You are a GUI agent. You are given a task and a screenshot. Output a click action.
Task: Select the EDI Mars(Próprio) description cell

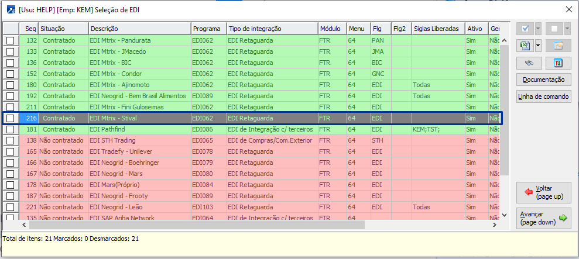[x=140, y=185]
